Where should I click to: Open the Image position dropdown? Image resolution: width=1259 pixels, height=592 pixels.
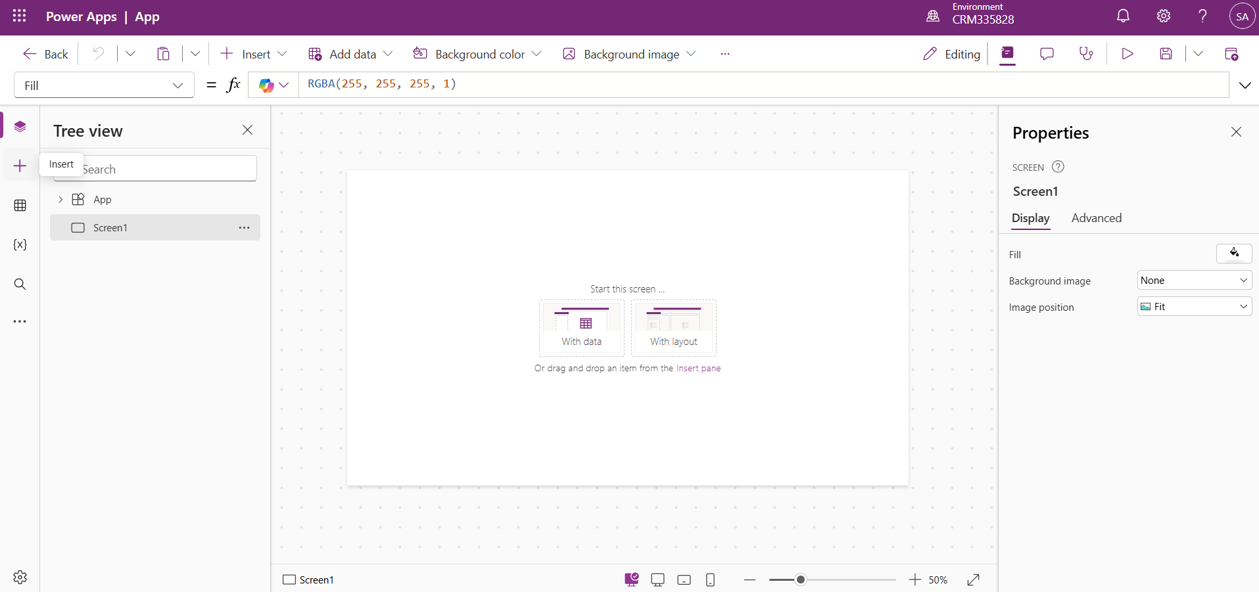[1194, 307]
